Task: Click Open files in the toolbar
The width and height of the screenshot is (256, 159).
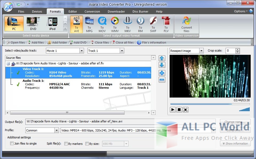Action: click(x=15, y=42)
